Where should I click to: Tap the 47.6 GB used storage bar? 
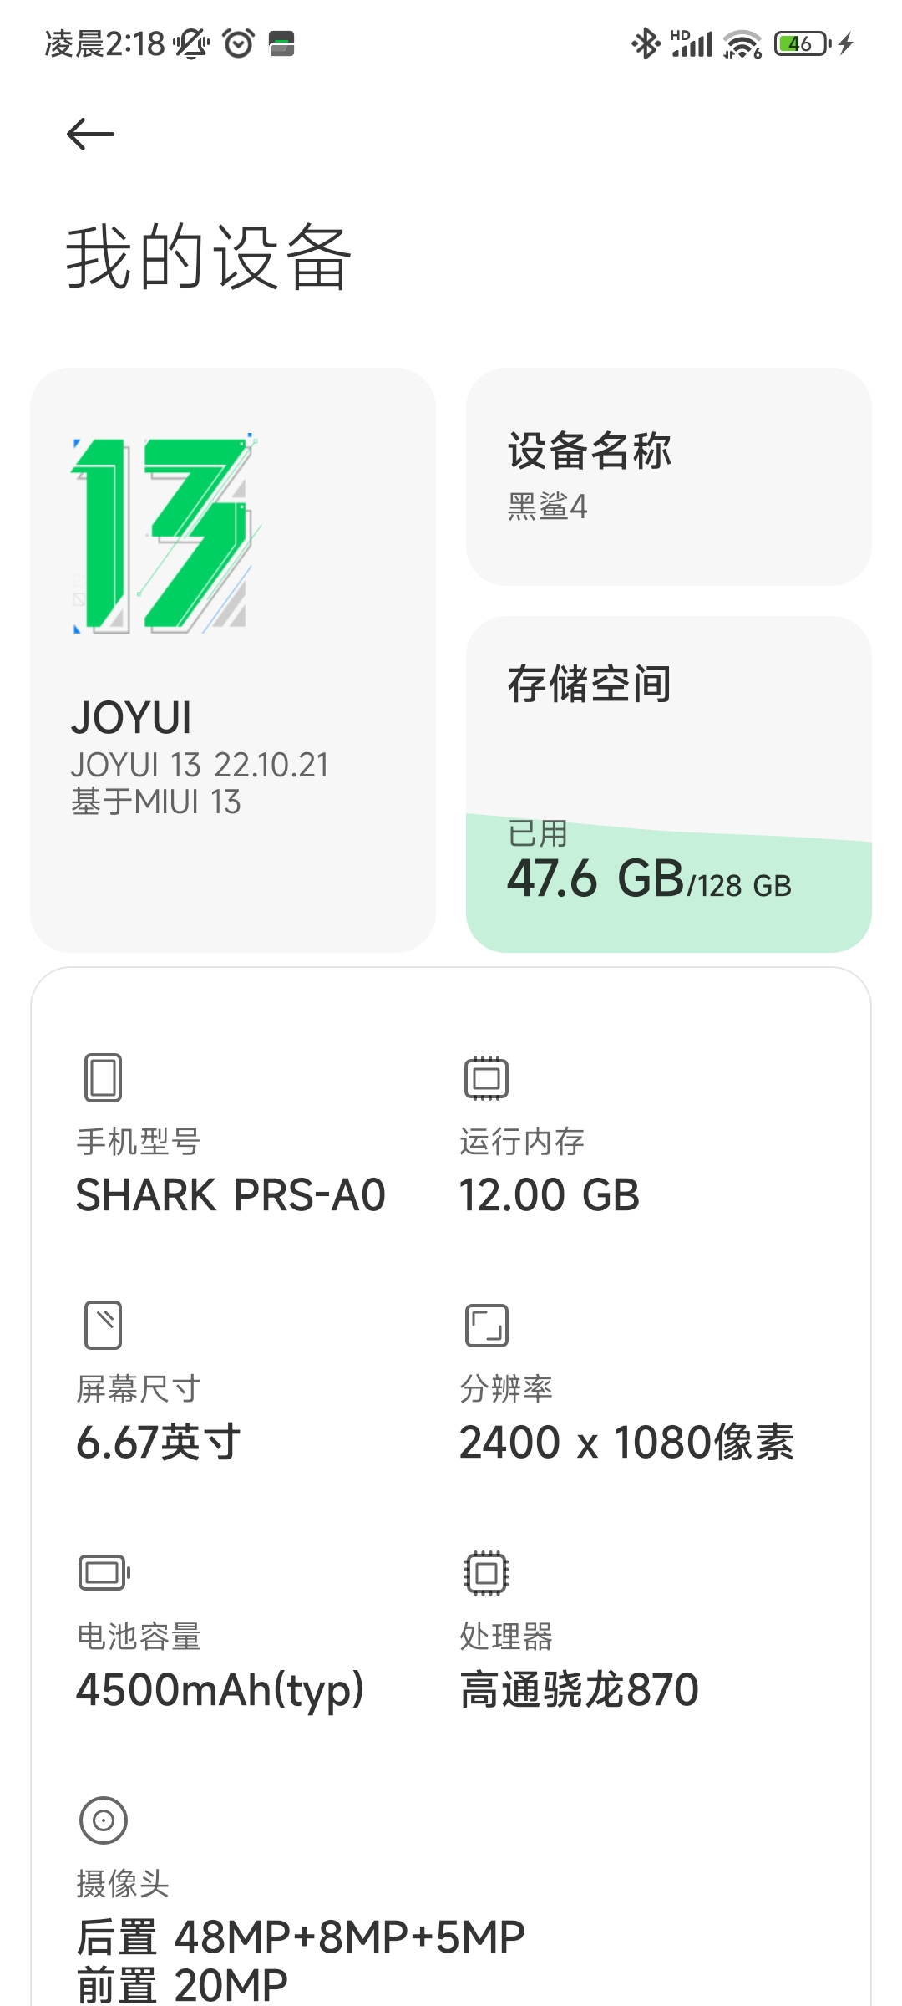click(669, 883)
